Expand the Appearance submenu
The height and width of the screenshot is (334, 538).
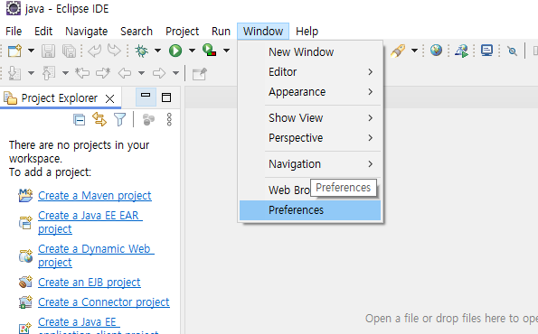pyautogui.click(x=310, y=92)
